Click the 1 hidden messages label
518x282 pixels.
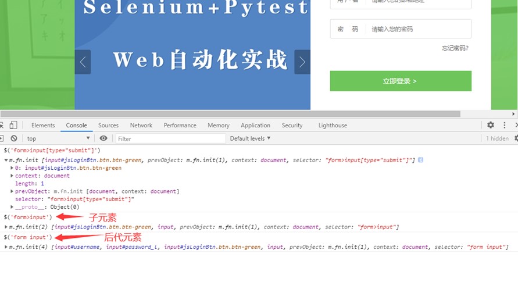tap(497, 138)
